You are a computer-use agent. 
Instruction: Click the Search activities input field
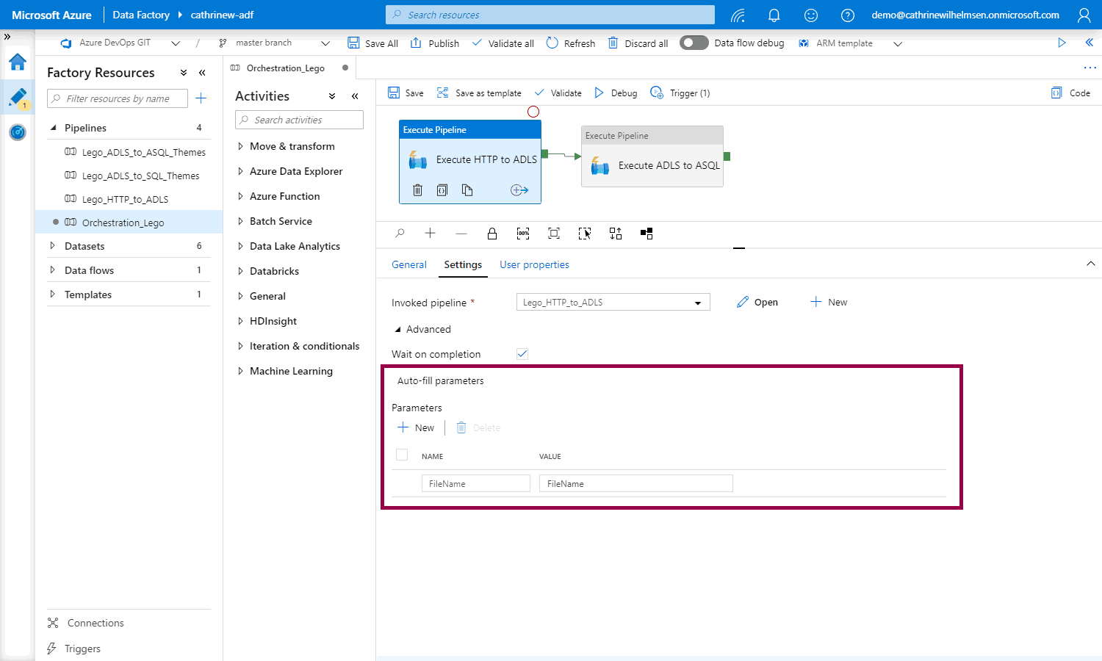click(300, 120)
